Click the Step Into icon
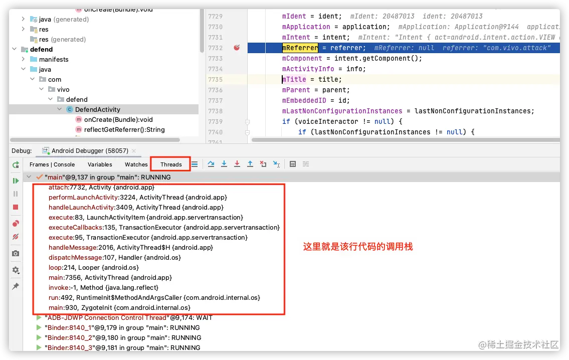This screenshot has width=569, height=360. pos(224,164)
